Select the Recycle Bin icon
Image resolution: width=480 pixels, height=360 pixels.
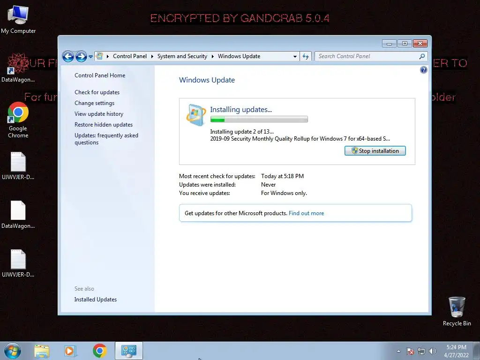[x=457, y=311]
